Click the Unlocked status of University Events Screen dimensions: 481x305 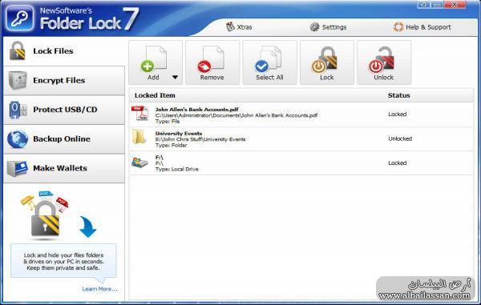coord(400,138)
